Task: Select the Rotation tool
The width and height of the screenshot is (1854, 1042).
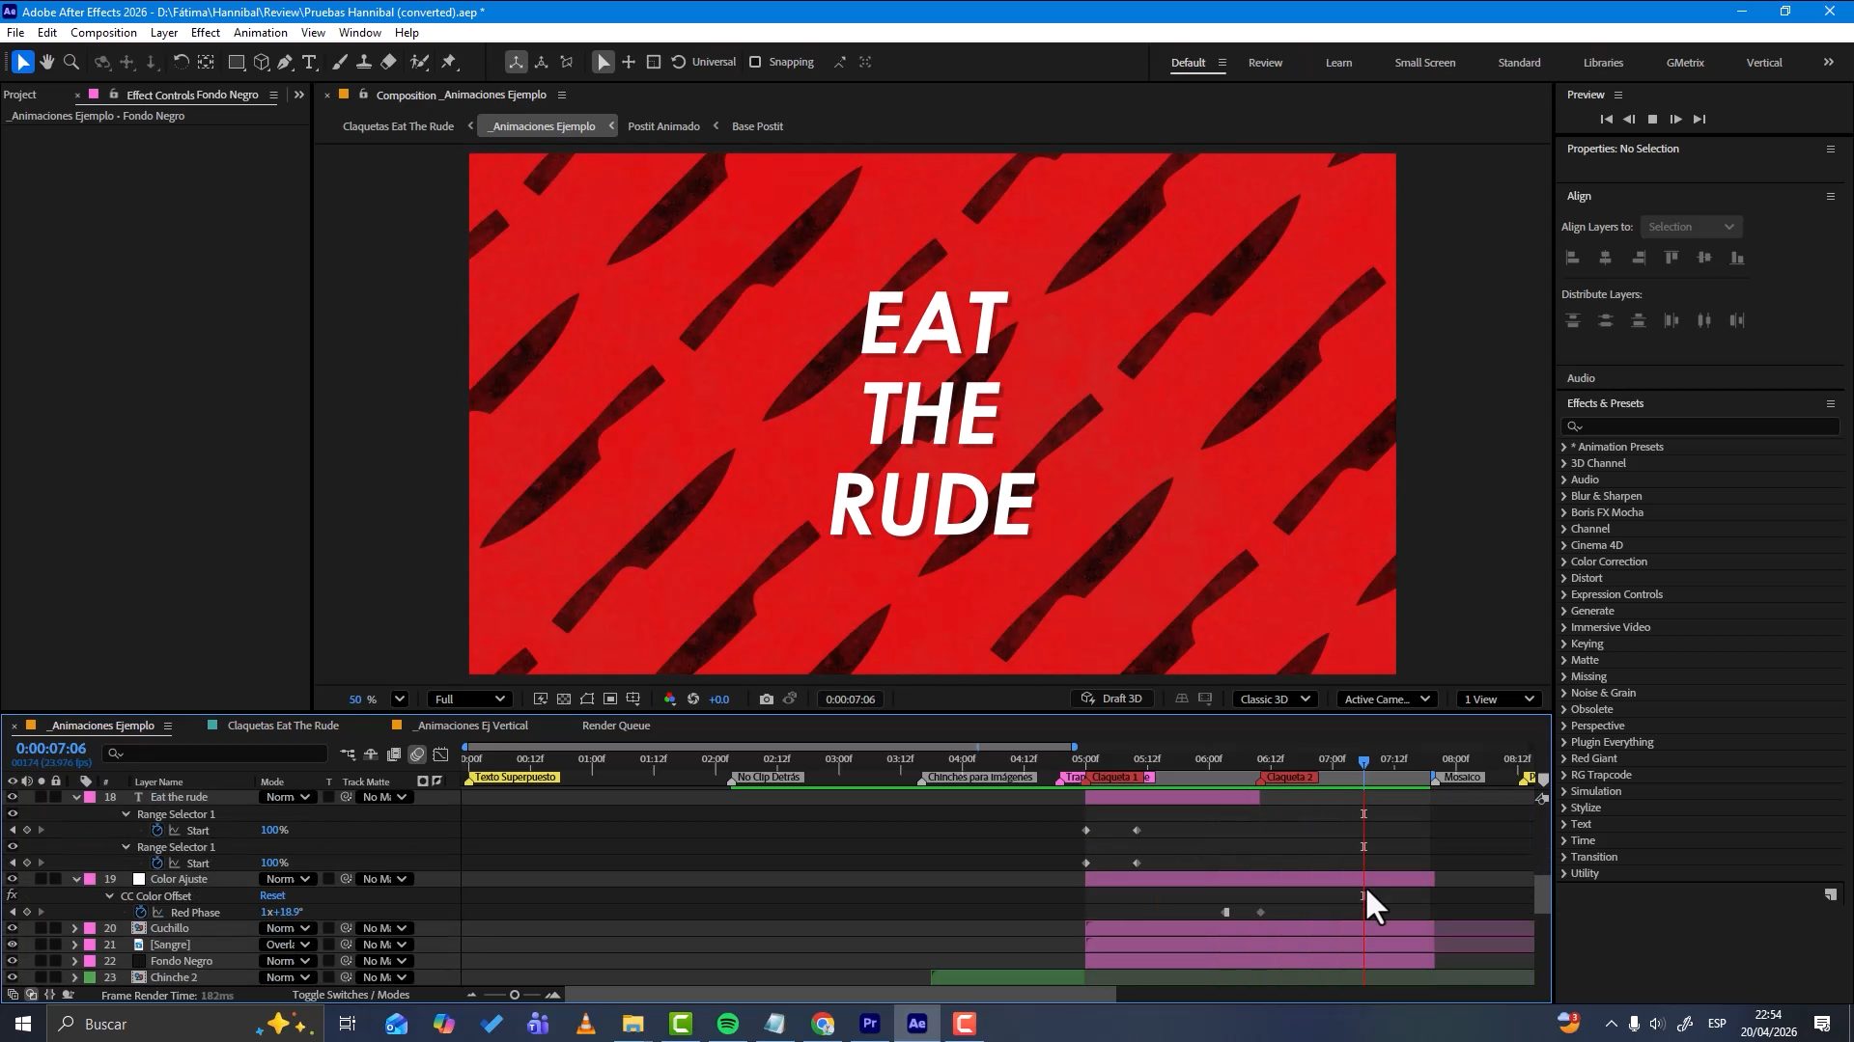Action: point(181,62)
